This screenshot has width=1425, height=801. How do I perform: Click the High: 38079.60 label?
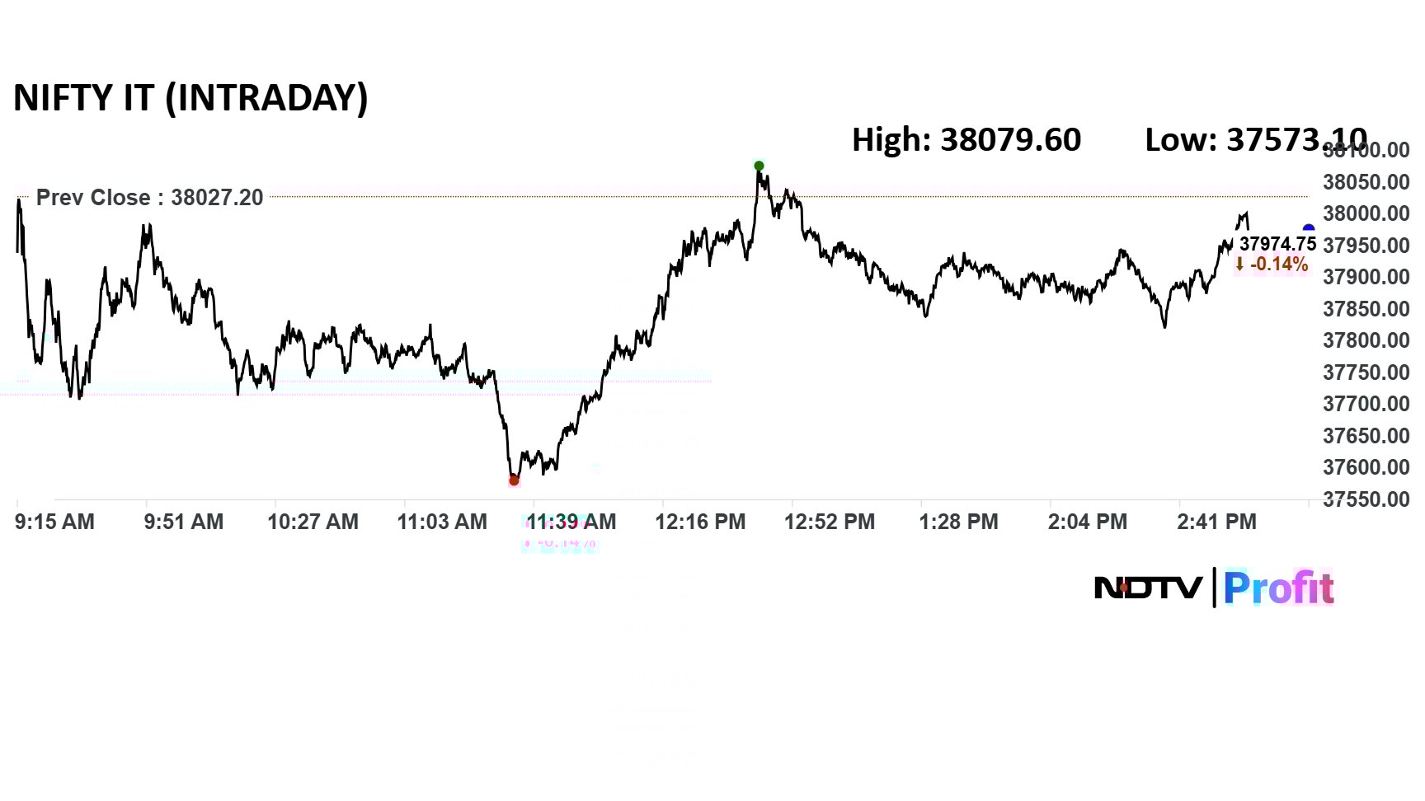tap(966, 140)
